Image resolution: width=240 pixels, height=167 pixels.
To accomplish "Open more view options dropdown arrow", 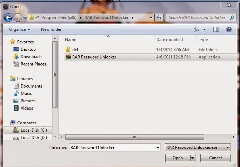I will coord(204,29).
